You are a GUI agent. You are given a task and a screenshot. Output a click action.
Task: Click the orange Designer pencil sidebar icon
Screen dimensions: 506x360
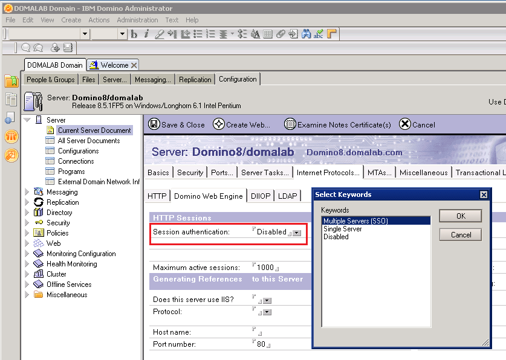[x=11, y=155]
